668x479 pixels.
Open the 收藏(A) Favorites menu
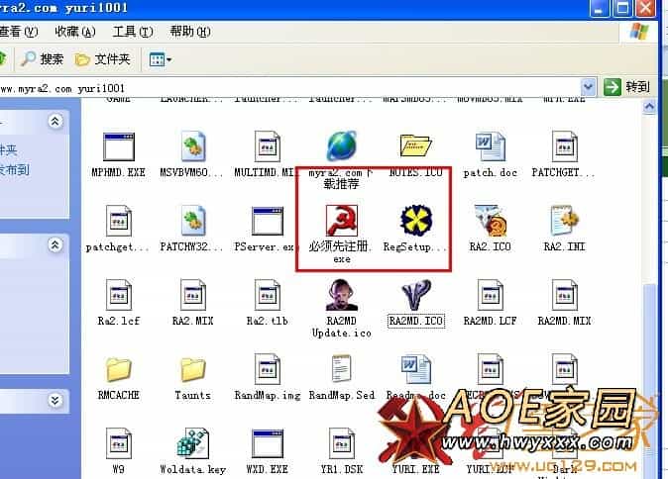click(75, 32)
